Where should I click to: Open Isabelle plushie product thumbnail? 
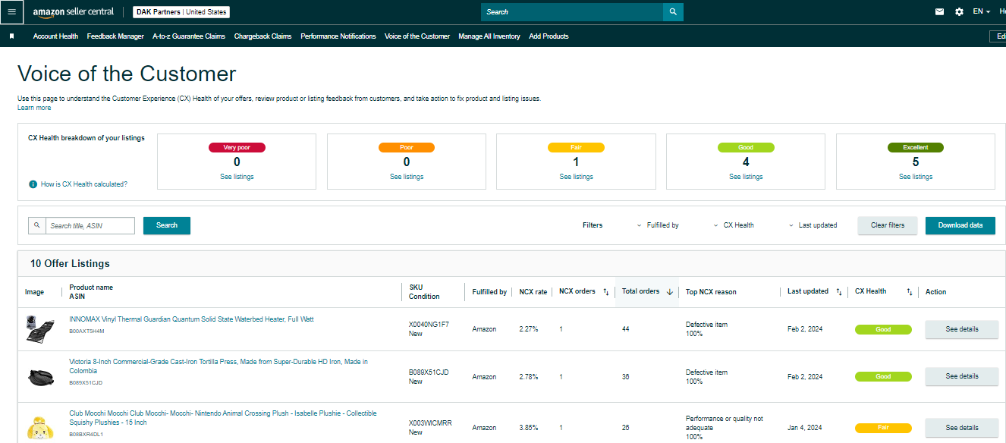click(40, 427)
